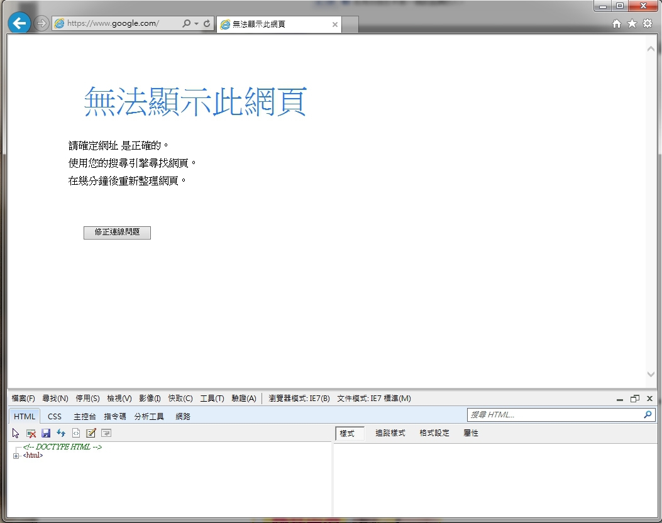Image resolution: width=662 pixels, height=523 pixels.
Task: Open 瀏覽器模式: IE7(B) dropdown menu
Action: 299,399
